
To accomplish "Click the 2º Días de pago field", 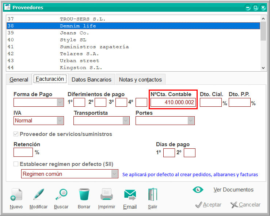I will tap(190, 153).
